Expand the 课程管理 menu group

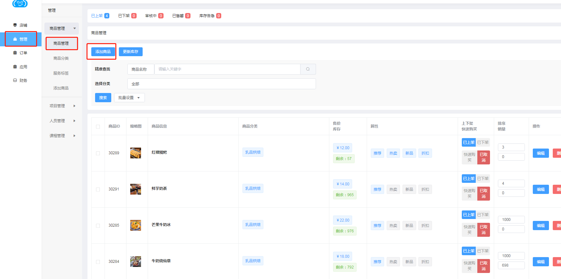click(x=61, y=136)
